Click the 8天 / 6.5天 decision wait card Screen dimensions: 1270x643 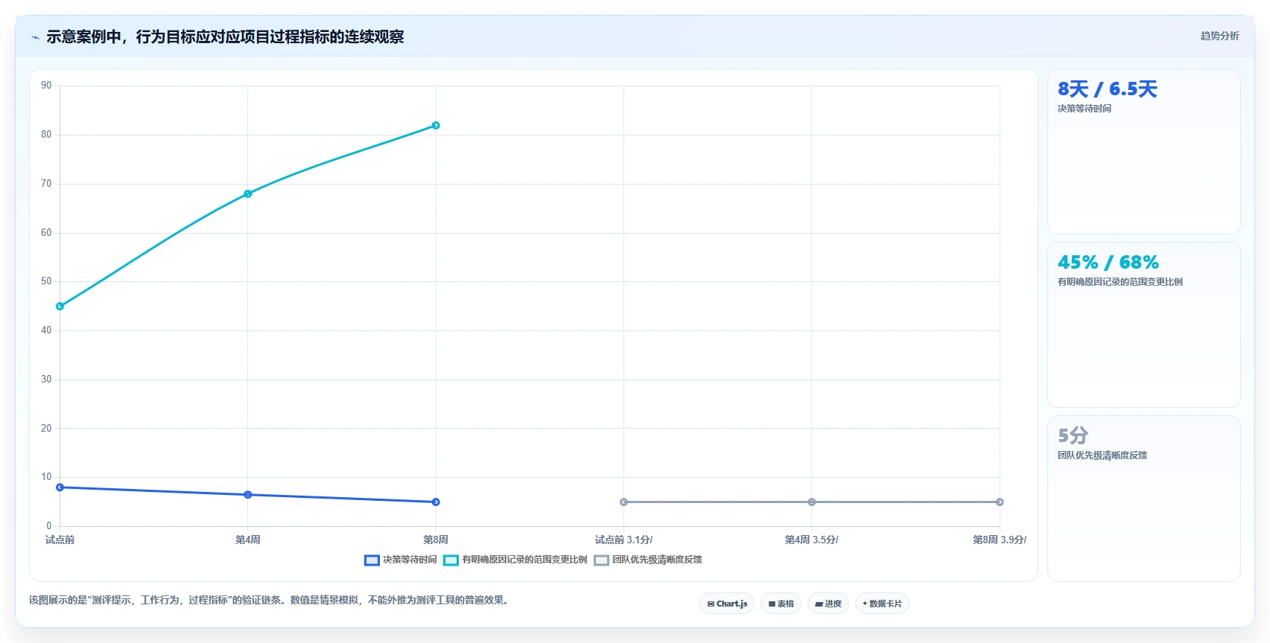point(1143,152)
